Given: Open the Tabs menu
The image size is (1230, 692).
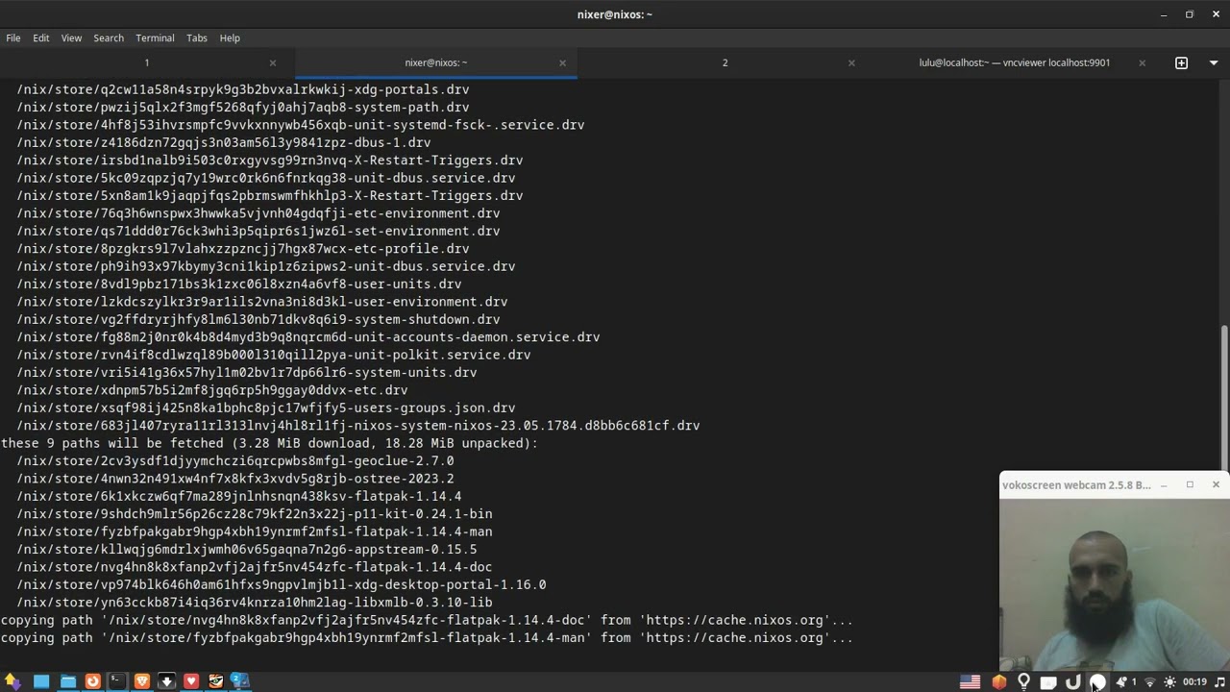Looking at the screenshot, I should [197, 37].
